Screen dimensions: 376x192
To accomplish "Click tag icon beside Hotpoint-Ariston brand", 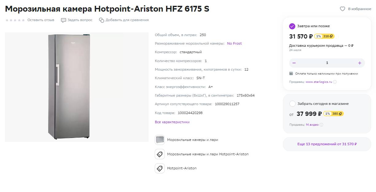I will tap(160, 168).
